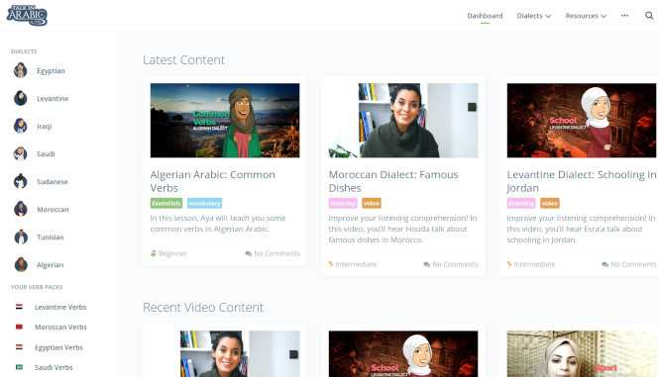This screenshot has width=659, height=377.
Task: Select Tunisian in the dialects sidebar
Action: coord(50,236)
